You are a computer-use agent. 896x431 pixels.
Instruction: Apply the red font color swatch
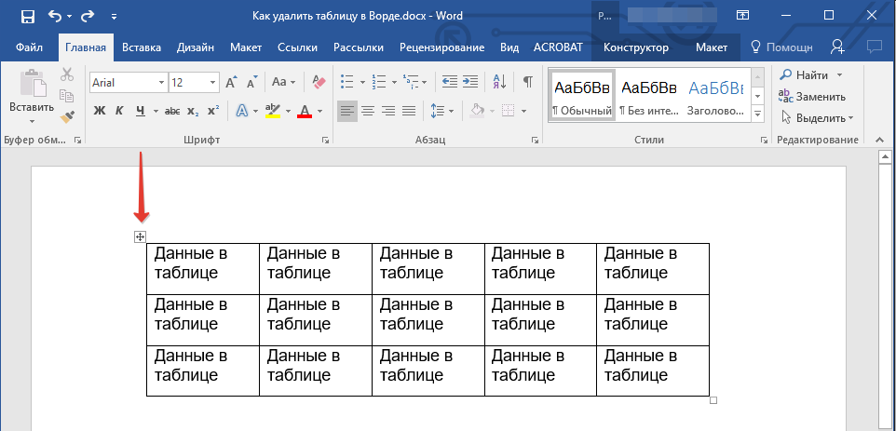pos(304,111)
